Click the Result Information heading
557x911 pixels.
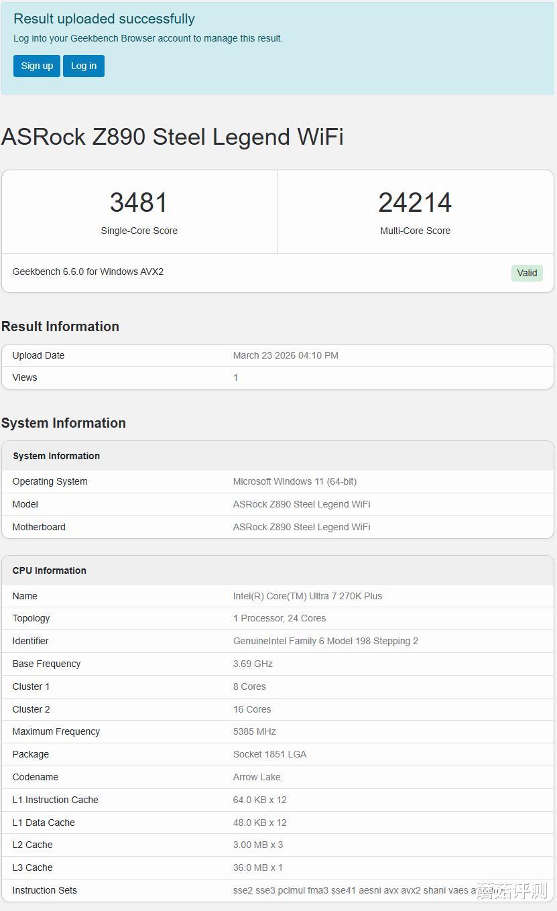tap(60, 326)
